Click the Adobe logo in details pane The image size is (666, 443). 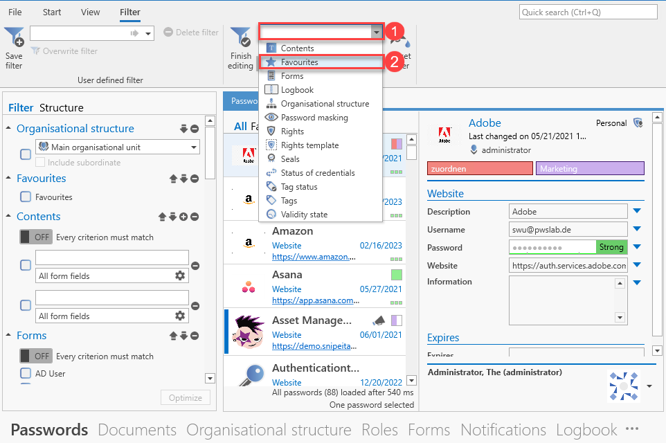pyautogui.click(x=444, y=135)
